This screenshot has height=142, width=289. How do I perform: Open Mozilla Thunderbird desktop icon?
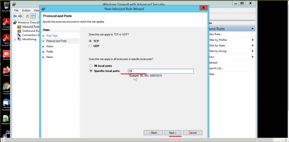point(6,103)
